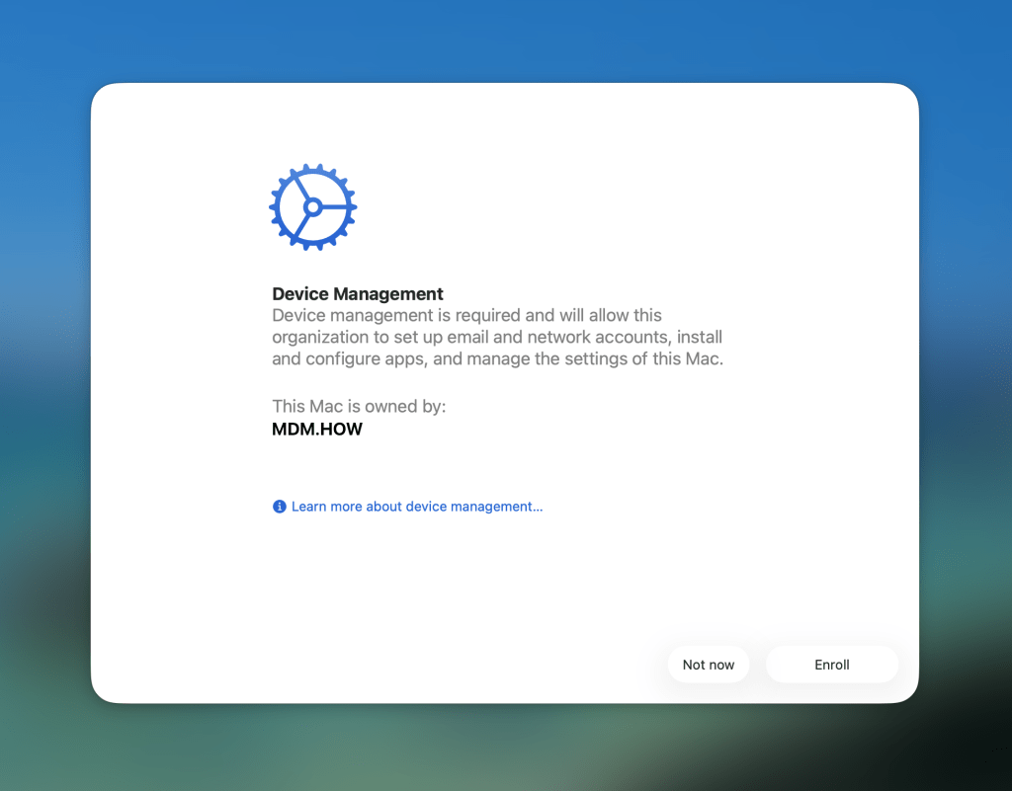Screen dimensions: 1012x791
Task: Click description line starting "and configure apps"
Action: pos(497,359)
